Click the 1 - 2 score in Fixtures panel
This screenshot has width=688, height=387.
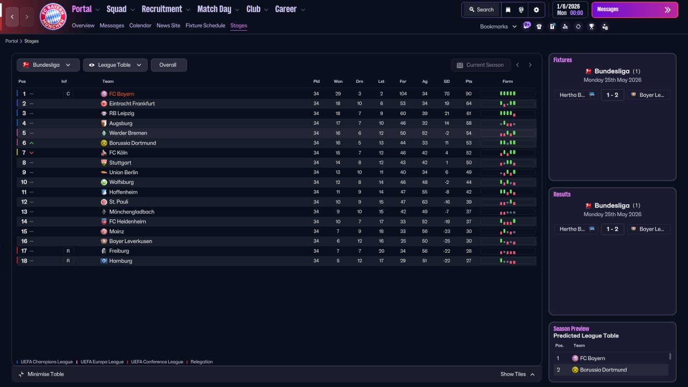click(612, 95)
